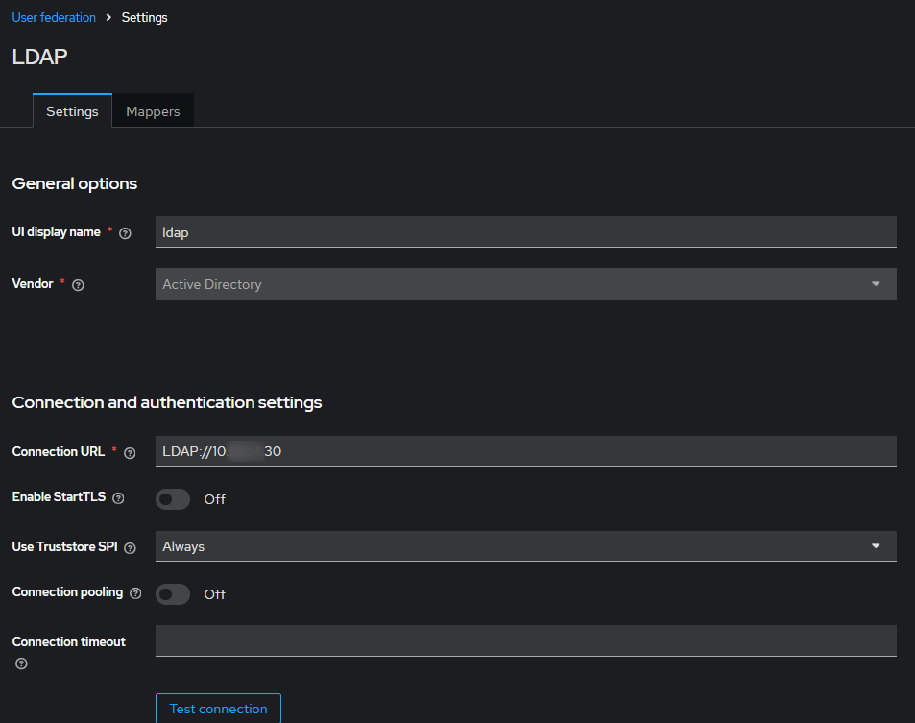The width and height of the screenshot is (915, 723).
Task: Select the Settings tab
Action: coord(72,111)
